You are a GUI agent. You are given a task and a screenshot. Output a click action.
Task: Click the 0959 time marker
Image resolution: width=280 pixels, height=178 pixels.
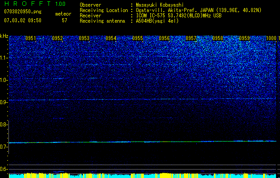coord(244,38)
